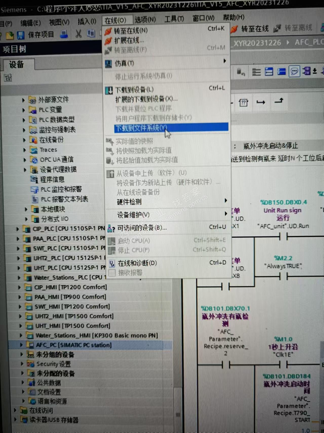Select Security 设置 tree item
The height and width of the screenshot is (433, 324).
click(54, 364)
